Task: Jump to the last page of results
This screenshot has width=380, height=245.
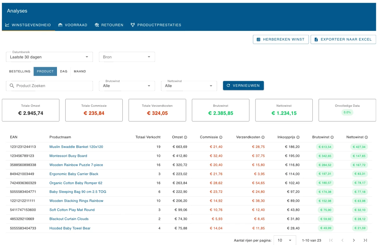Action: [x=365, y=240]
